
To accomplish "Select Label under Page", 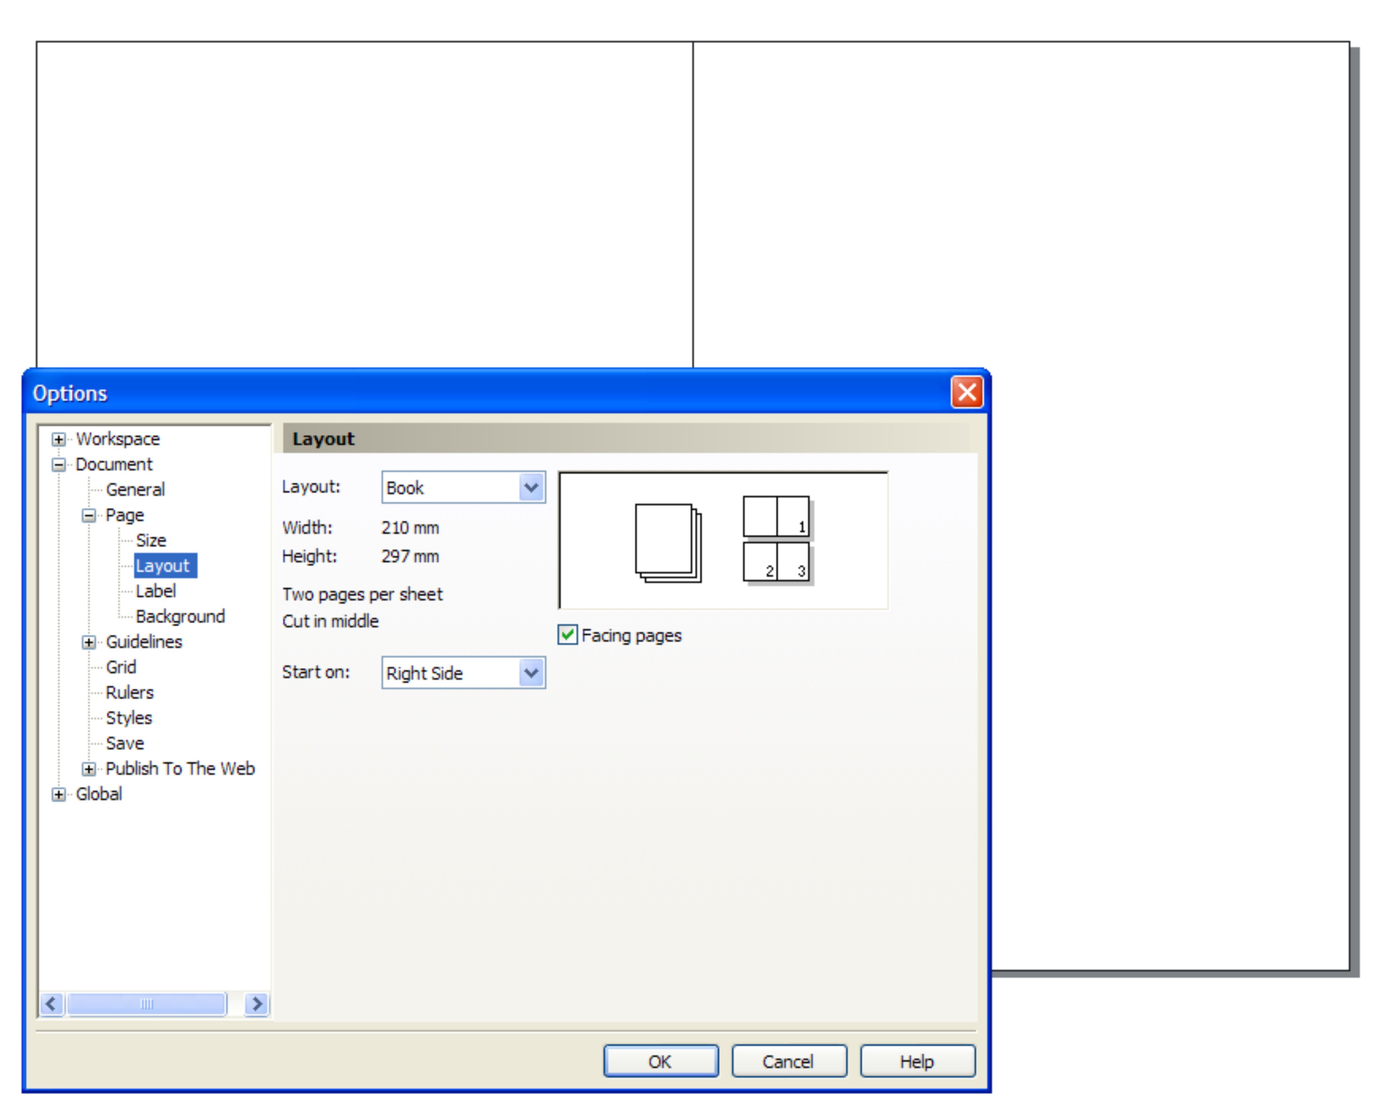I will pyautogui.click(x=155, y=591).
